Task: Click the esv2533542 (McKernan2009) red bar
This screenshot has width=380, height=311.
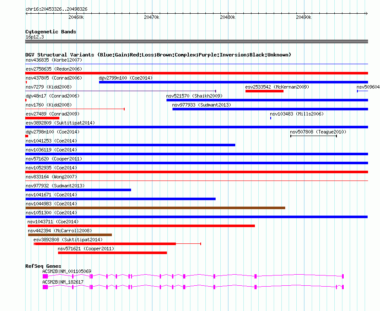Action: coord(264,91)
